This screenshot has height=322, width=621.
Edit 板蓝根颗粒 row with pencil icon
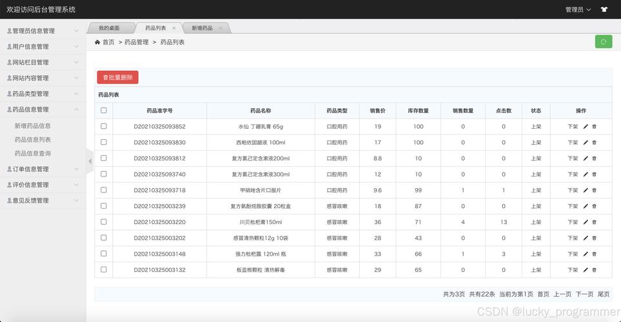tap(586, 270)
